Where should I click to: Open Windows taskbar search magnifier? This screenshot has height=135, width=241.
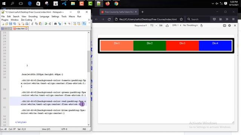tap(12, 3)
